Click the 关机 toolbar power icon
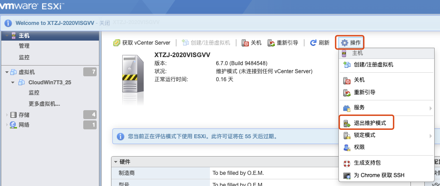 point(245,43)
